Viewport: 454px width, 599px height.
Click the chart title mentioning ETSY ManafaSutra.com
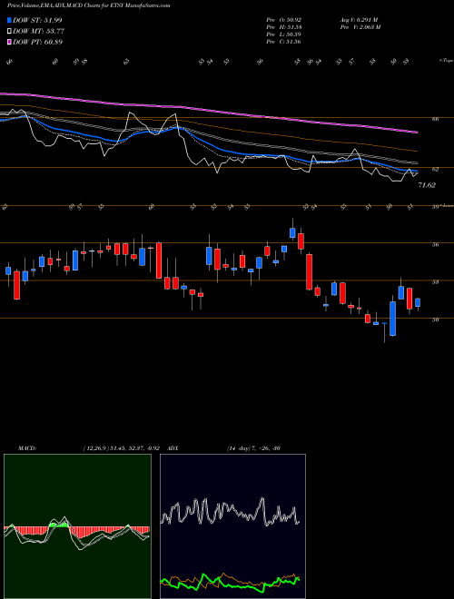coord(89,5)
